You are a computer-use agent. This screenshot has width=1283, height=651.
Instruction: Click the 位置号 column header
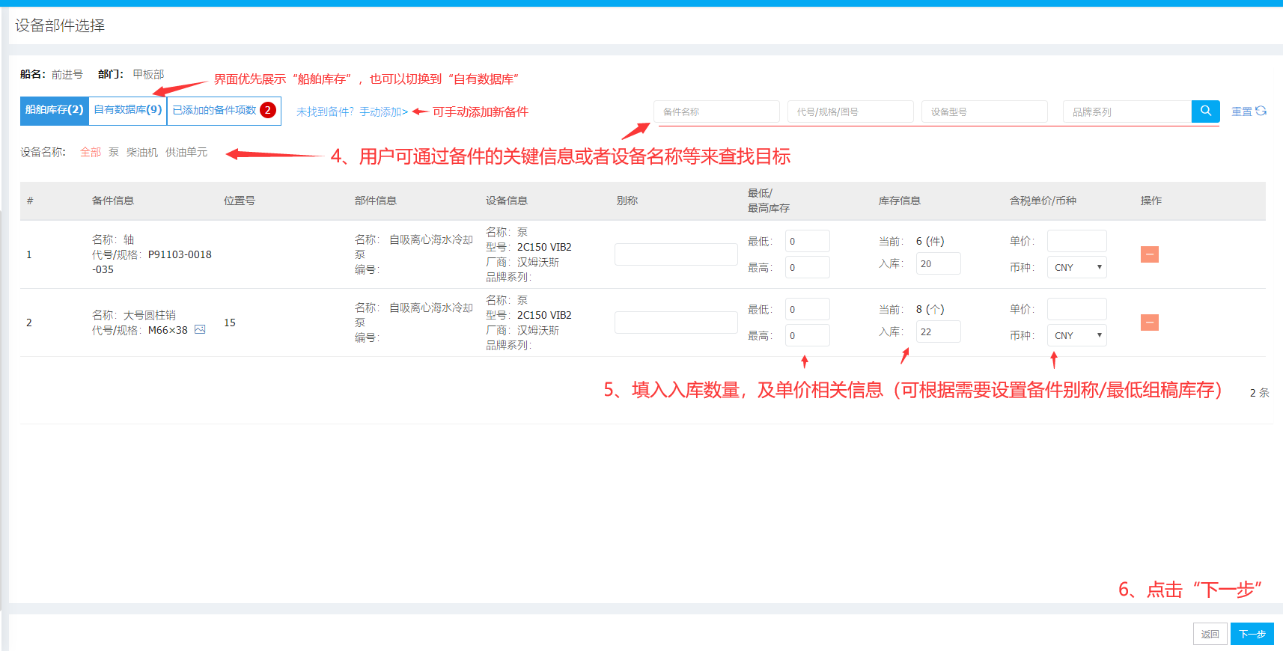[240, 201]
